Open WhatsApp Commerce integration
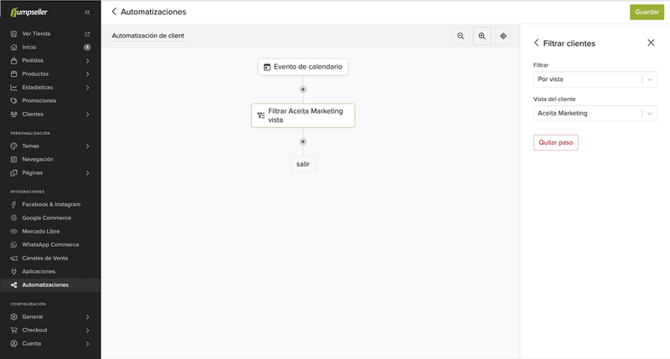 tap(50, 244)
